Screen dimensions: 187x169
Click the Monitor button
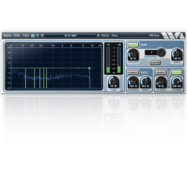(x=155, y=62)
